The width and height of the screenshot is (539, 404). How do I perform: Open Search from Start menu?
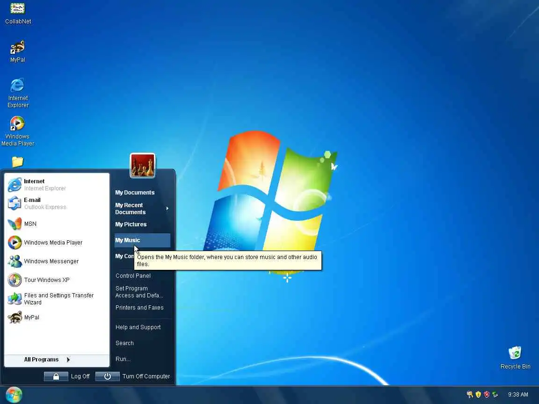124,343
